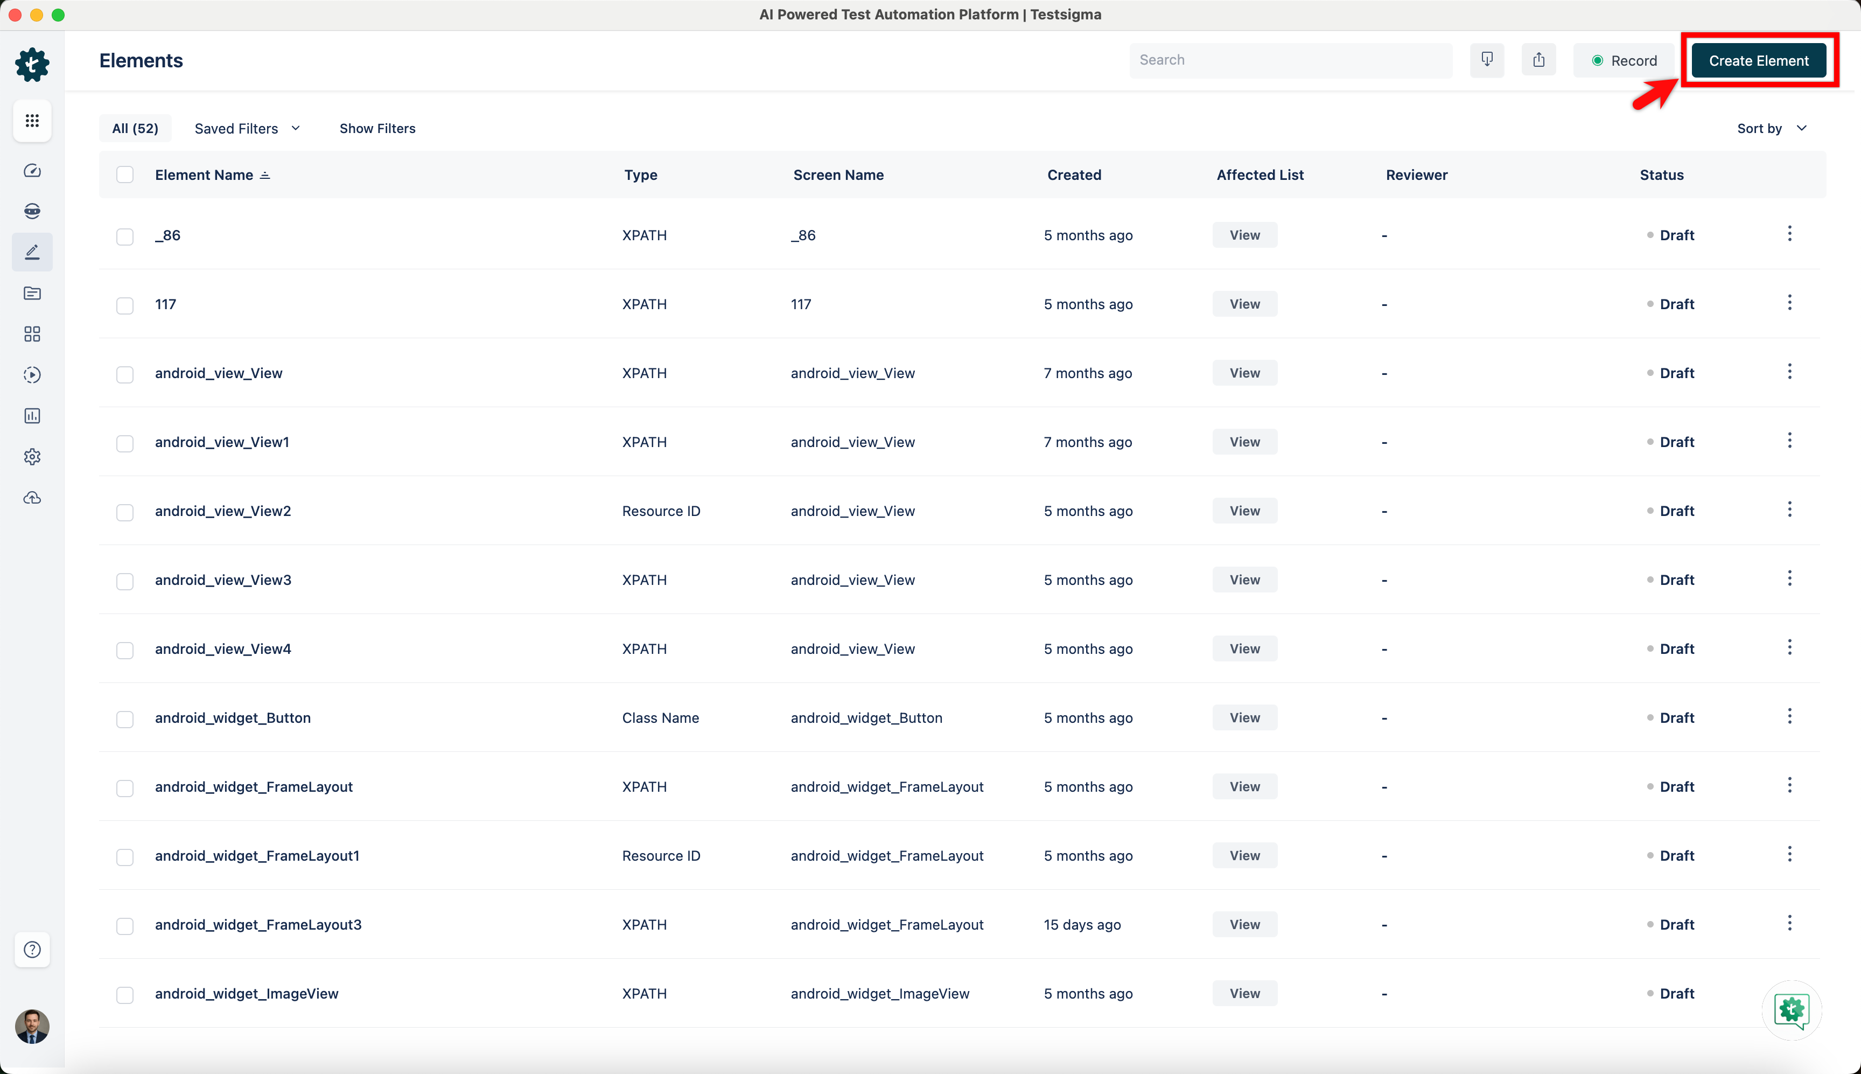Open the robot agent icon in sidebar
The width and height of the screenshot is (1861, 1074).
pos(32,211)
